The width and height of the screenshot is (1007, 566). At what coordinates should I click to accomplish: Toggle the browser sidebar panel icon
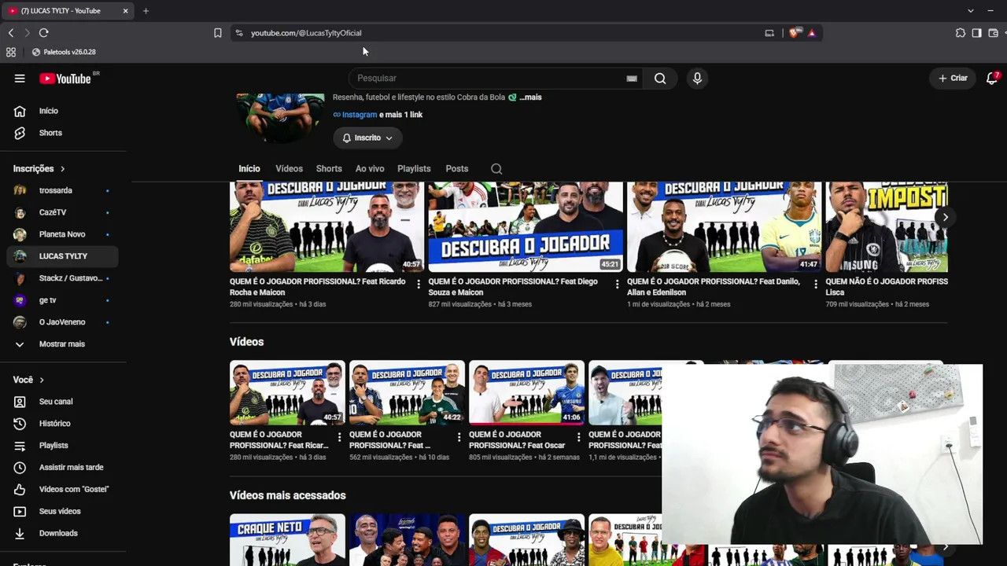[x=976, y=33]
